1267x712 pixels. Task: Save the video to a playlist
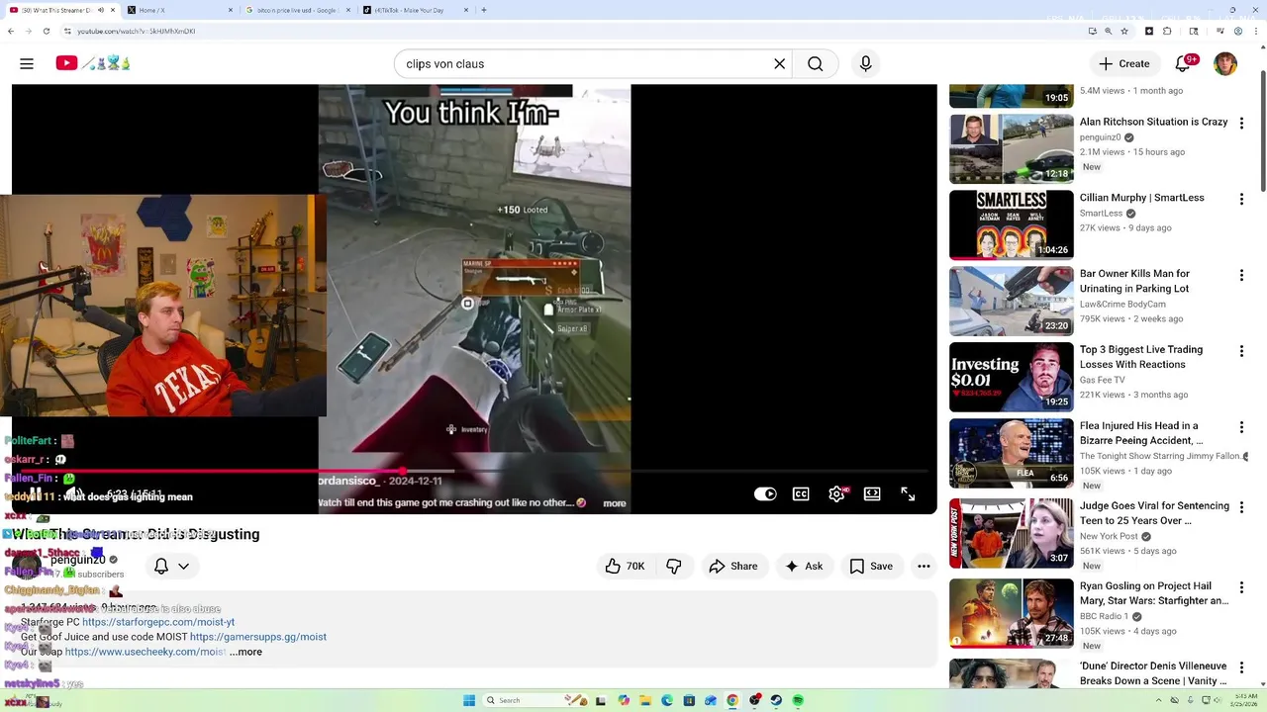coord(871,566)
